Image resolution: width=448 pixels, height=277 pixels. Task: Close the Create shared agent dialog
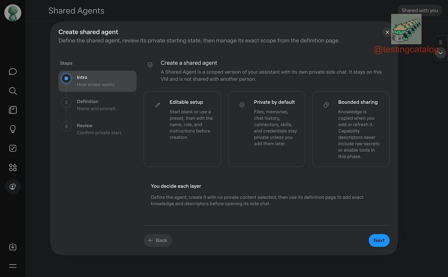coord(387,32)
